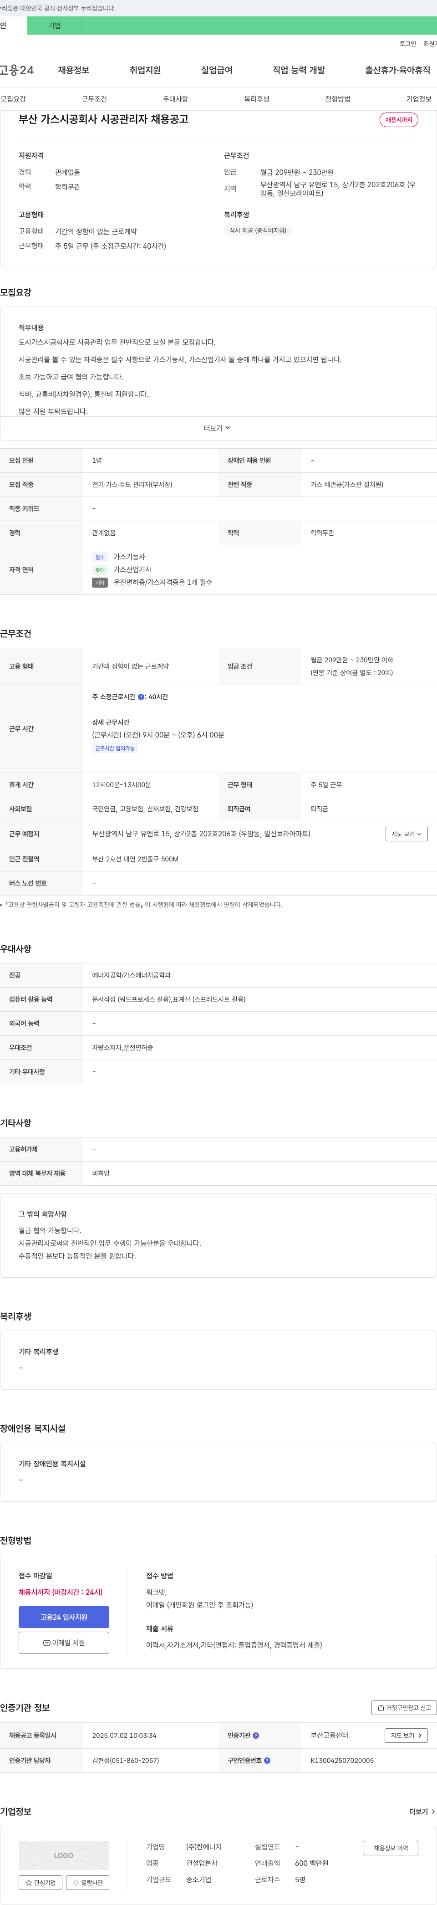Click the job title 부산 가스시공회사 시공관리자 채용공고

click(103, 119)
